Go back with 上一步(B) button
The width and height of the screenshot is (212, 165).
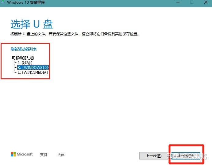pos(154,156)
